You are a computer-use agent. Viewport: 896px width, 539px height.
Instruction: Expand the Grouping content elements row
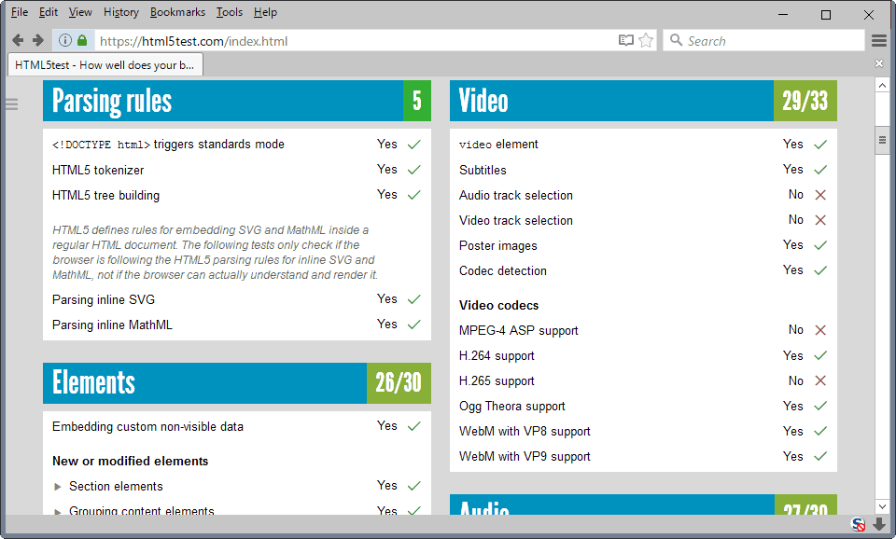coord(57,511)
